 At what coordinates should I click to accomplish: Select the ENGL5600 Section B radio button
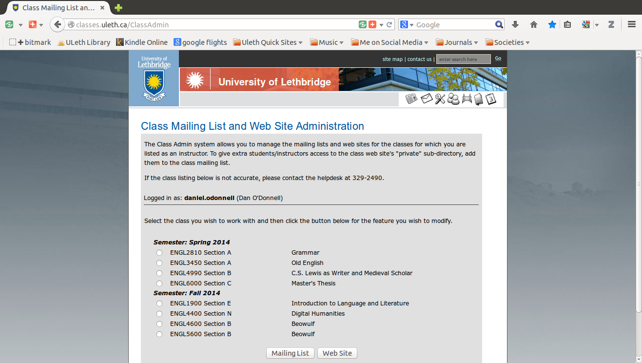coord(159,334)
